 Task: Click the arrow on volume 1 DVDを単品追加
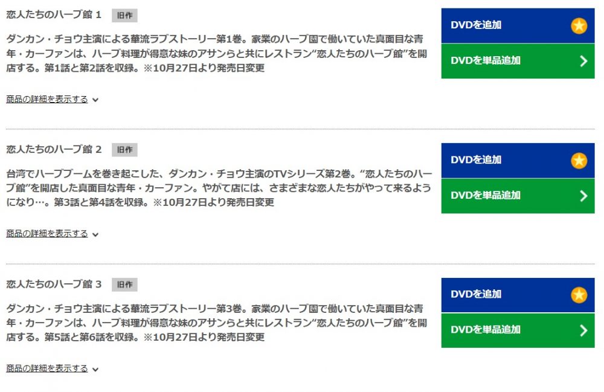coord(583,61)
